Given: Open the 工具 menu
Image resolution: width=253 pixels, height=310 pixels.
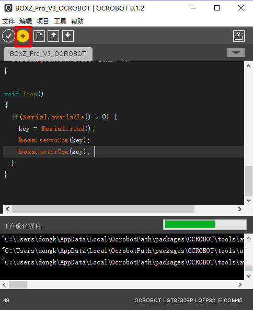Looking at the screenshot, I should tap(60, 21).
